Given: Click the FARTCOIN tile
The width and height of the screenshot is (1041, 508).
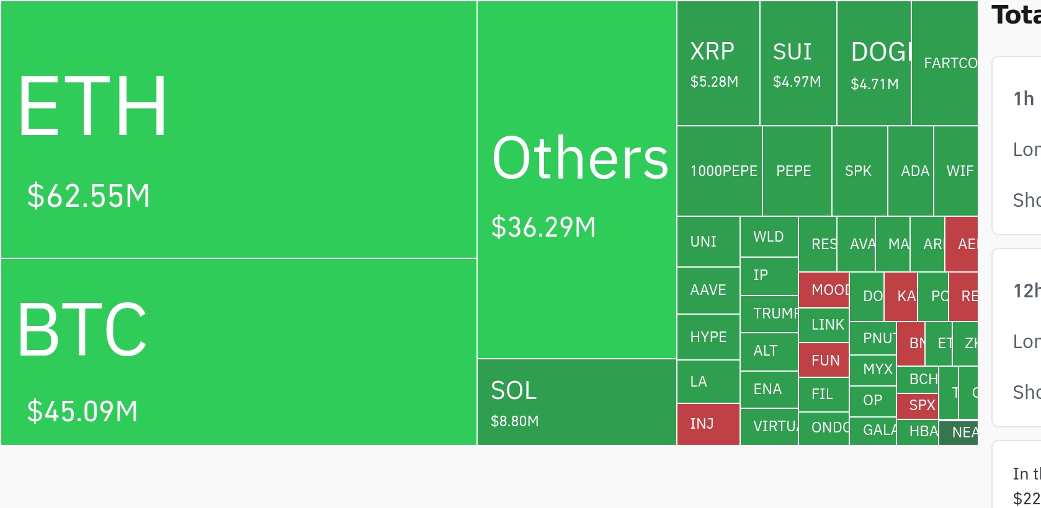Looking at the screenshot, I should 945,63.
